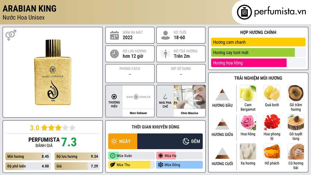Image resolution: width=311 pixels, height=175 pixels.
Task: Click the nose icon above Nhà pha chế
Action: [165, 97]
